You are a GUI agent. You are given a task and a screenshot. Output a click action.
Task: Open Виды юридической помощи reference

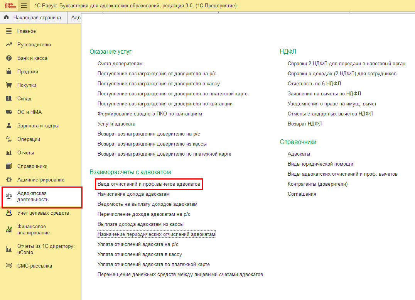[x=320, y=164]
